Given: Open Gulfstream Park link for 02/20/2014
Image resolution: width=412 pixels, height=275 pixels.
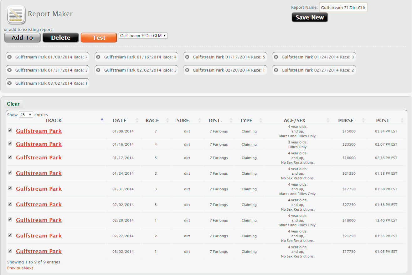Looking at the screenshot, I should click(x=39, y=220).
